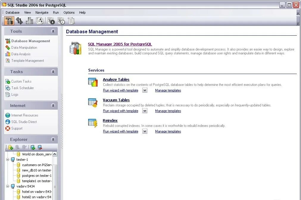Screen dimensions: 301x200
Task: Click the Analyze Tables chart icon
Action: click(x=93, y=82)
